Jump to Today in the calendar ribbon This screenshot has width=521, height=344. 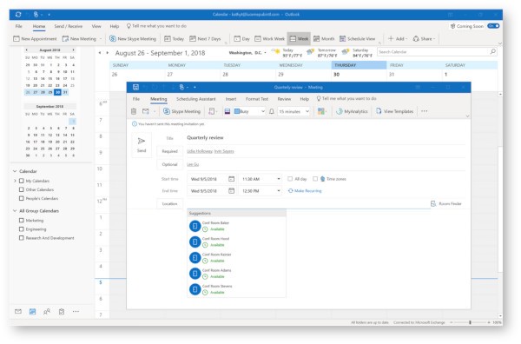click(175, 39)
